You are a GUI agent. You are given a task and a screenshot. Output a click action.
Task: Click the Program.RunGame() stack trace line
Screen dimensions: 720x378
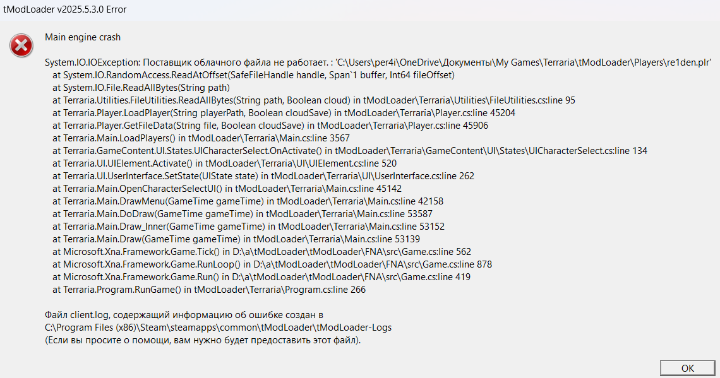click(209, 290)
